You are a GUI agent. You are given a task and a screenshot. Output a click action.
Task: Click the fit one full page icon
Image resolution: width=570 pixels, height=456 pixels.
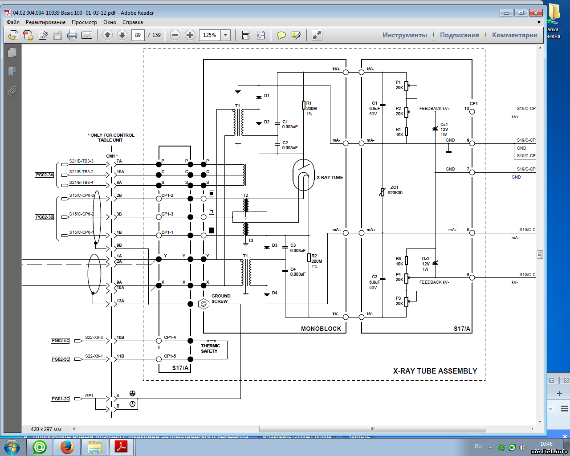tap(261, 35)
